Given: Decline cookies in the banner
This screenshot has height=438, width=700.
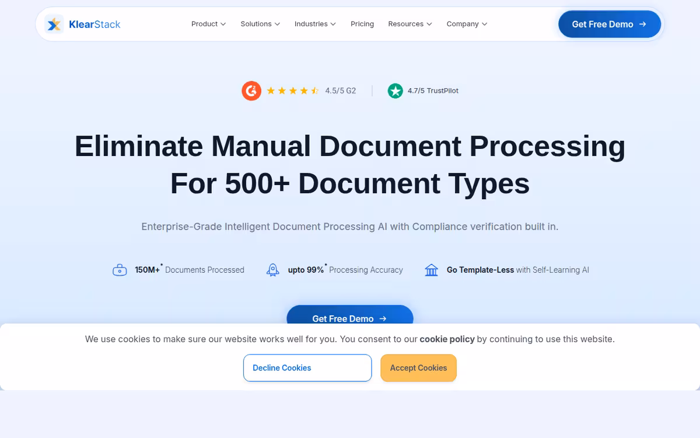Looking at the screenshot, I should 307,368.
